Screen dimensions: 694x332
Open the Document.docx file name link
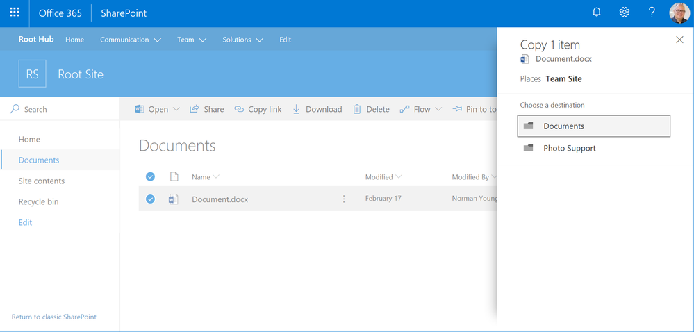click(220, 199)
